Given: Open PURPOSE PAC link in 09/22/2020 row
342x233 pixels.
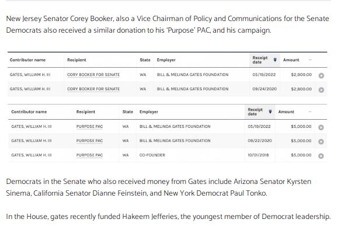Looking at the screenshot, I should tap(89, 141).
